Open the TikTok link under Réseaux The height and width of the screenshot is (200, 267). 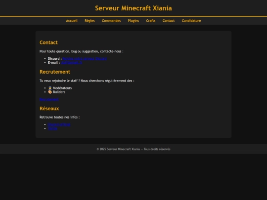(x=52, y=128)
